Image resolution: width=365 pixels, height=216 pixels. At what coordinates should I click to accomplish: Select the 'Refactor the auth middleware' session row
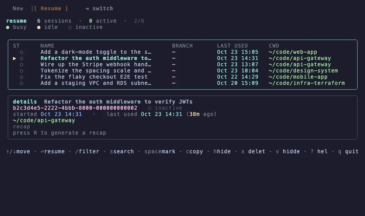[x=182, y=58]
